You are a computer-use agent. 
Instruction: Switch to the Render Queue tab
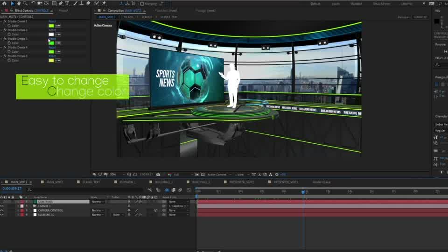(322, 182)
